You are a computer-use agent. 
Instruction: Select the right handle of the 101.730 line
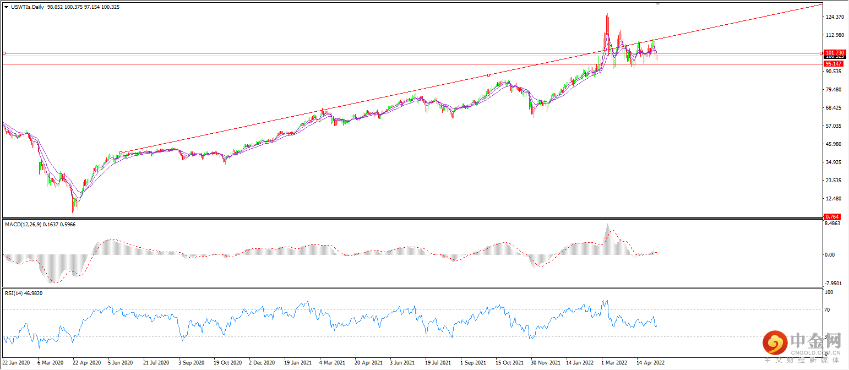point(821,53)
